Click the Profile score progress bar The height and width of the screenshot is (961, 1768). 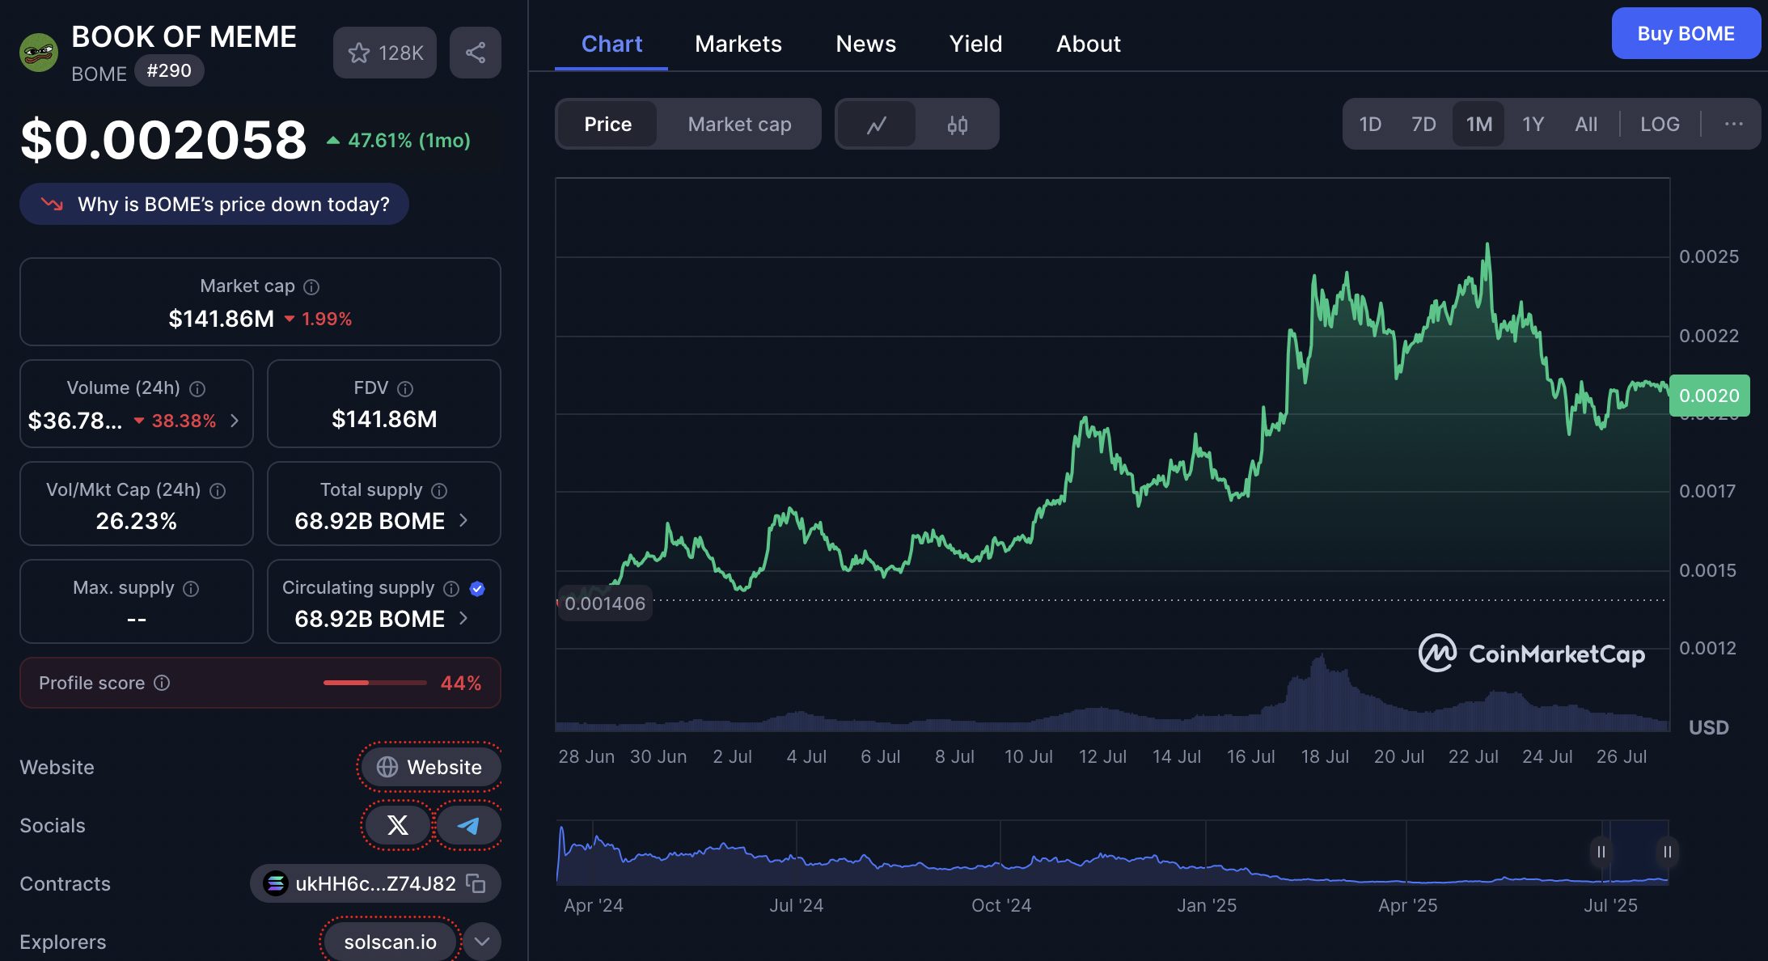(x=374, y=683)
